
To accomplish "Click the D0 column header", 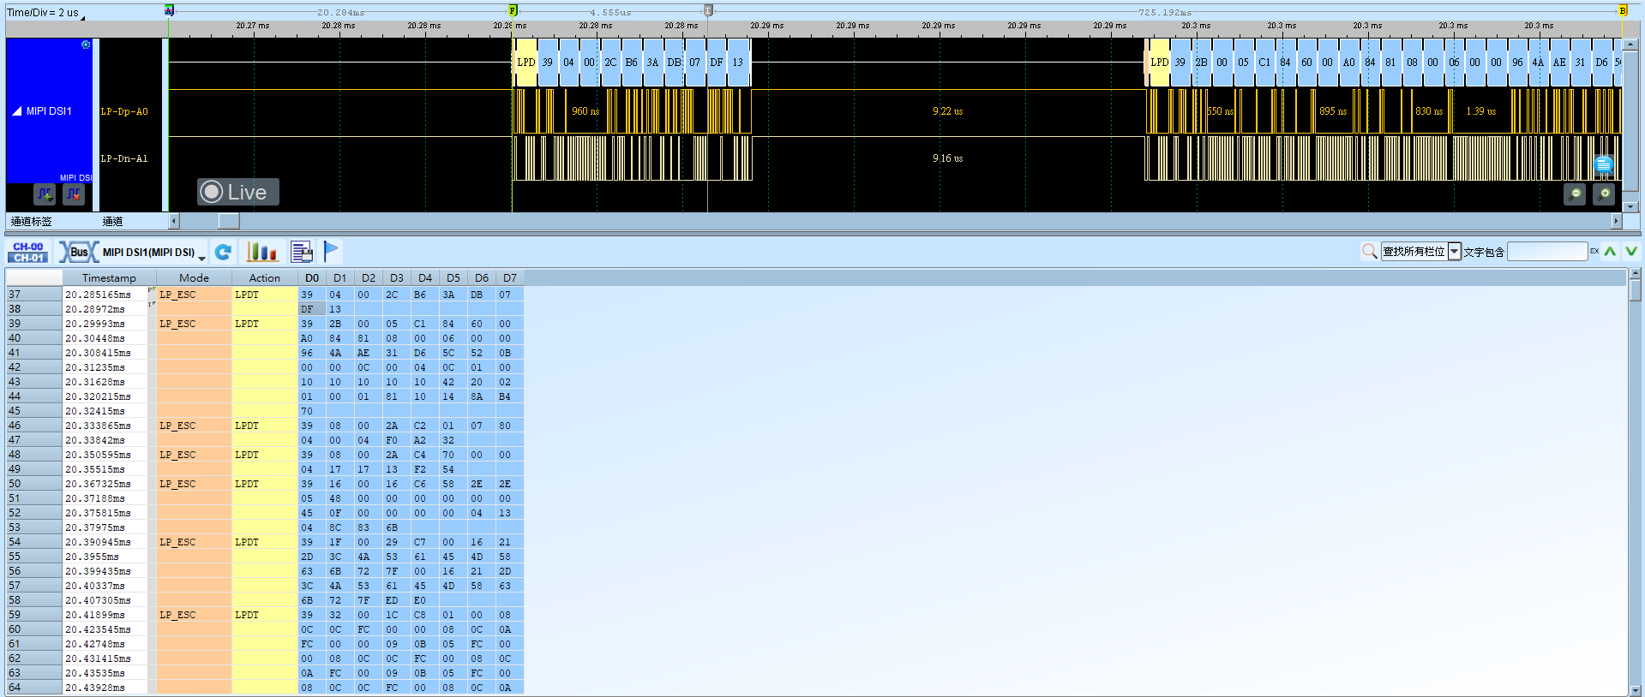I will click(312, 277).
